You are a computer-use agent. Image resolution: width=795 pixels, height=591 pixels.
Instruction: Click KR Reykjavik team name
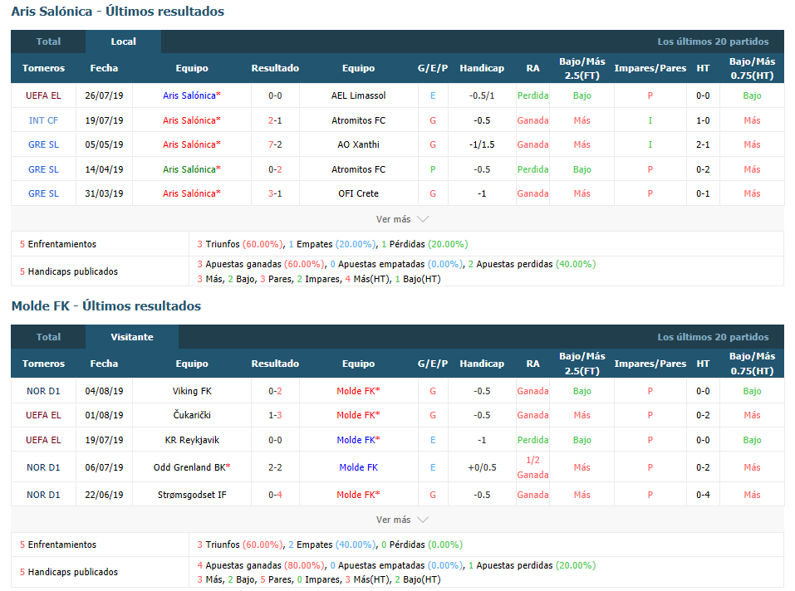pyautogui.click(x=192, y=440)
